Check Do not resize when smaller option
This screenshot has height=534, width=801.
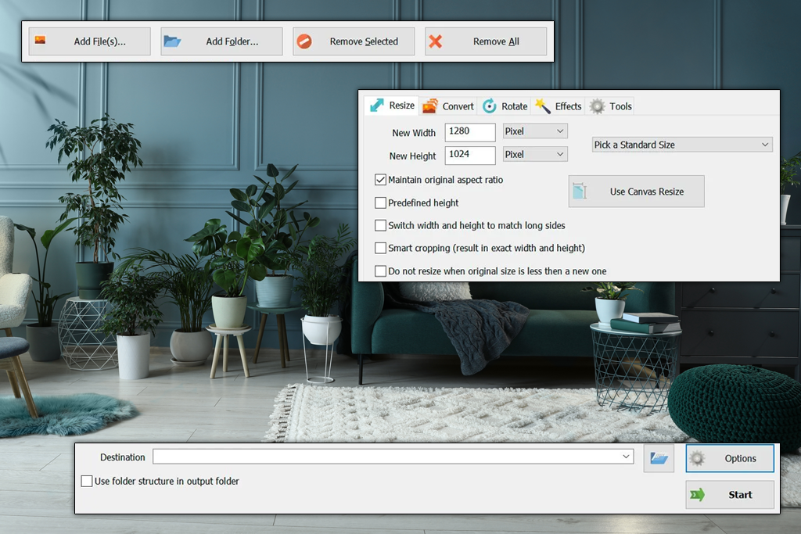pos(380,271)
